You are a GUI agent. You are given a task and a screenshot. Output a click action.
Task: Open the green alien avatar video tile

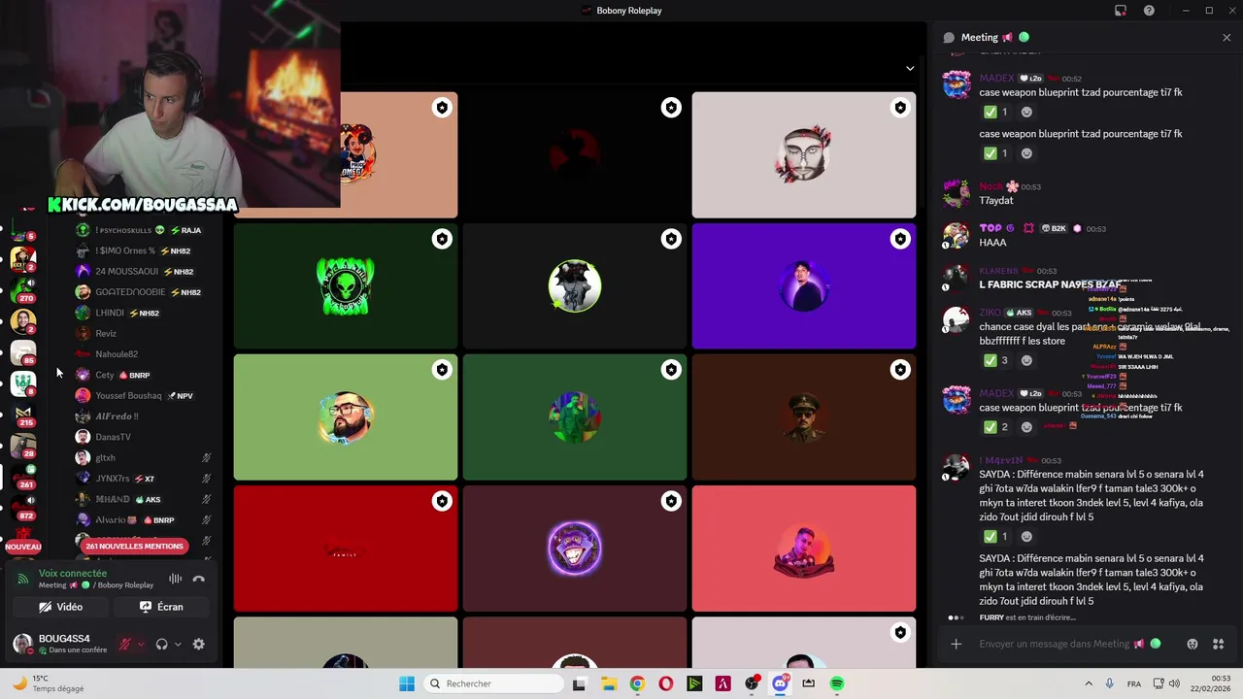point(345,286)
